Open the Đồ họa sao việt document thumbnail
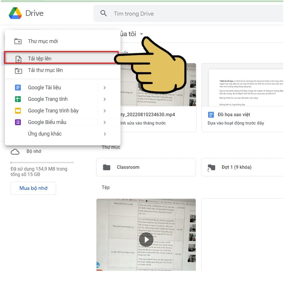Image resolution: width=287 pixels, height=289 pixels. [242, 85]
